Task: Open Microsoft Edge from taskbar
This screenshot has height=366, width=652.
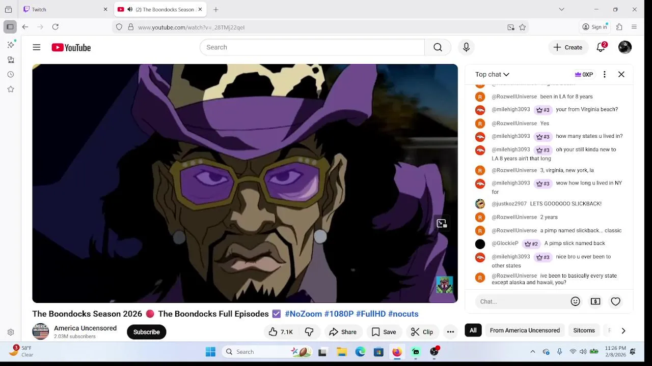Action: 360,352
